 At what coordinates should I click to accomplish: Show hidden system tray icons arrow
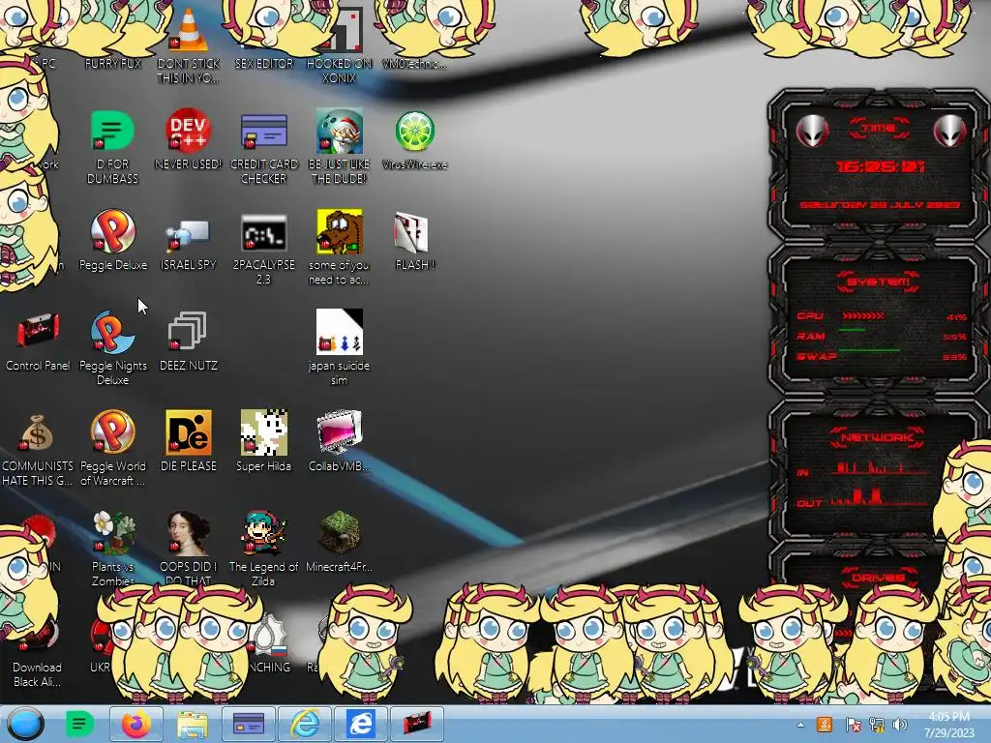800,725
